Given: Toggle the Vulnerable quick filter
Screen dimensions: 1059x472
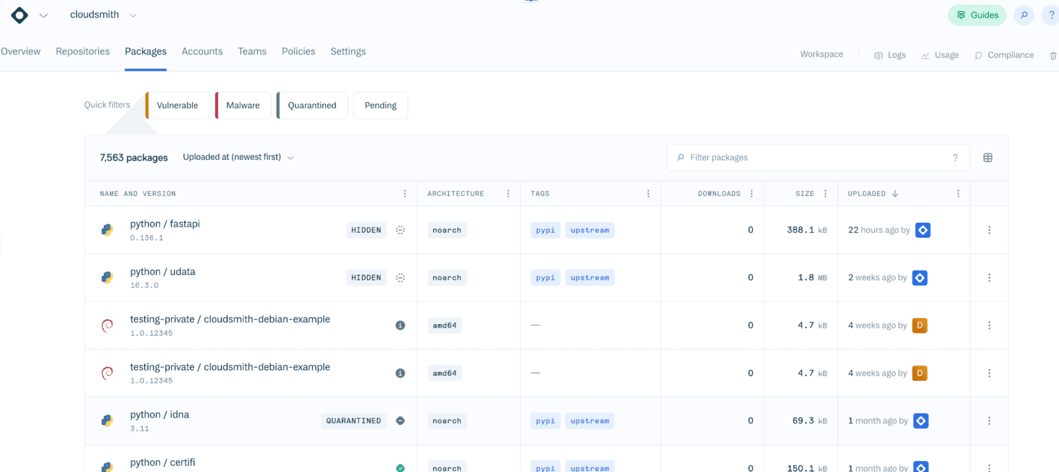Looking at the screenshot, I should point(177,105).
